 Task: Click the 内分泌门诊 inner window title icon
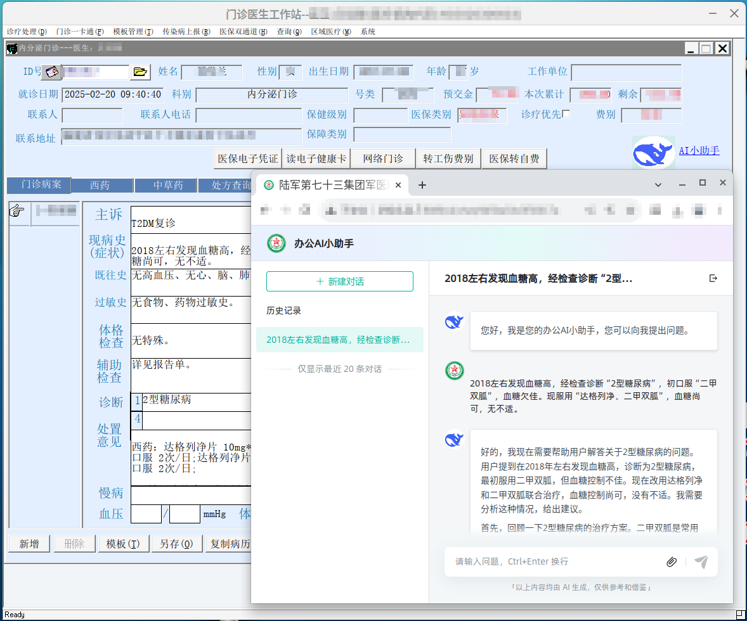pos(12,48)
